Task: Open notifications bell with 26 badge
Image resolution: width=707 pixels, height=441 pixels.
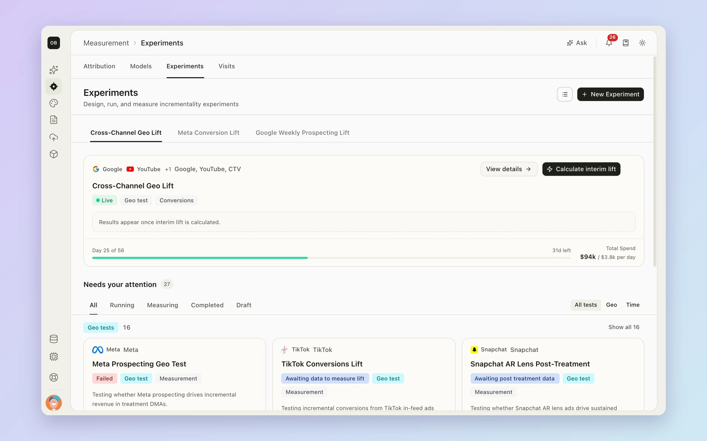Action: tap(609, 43)
